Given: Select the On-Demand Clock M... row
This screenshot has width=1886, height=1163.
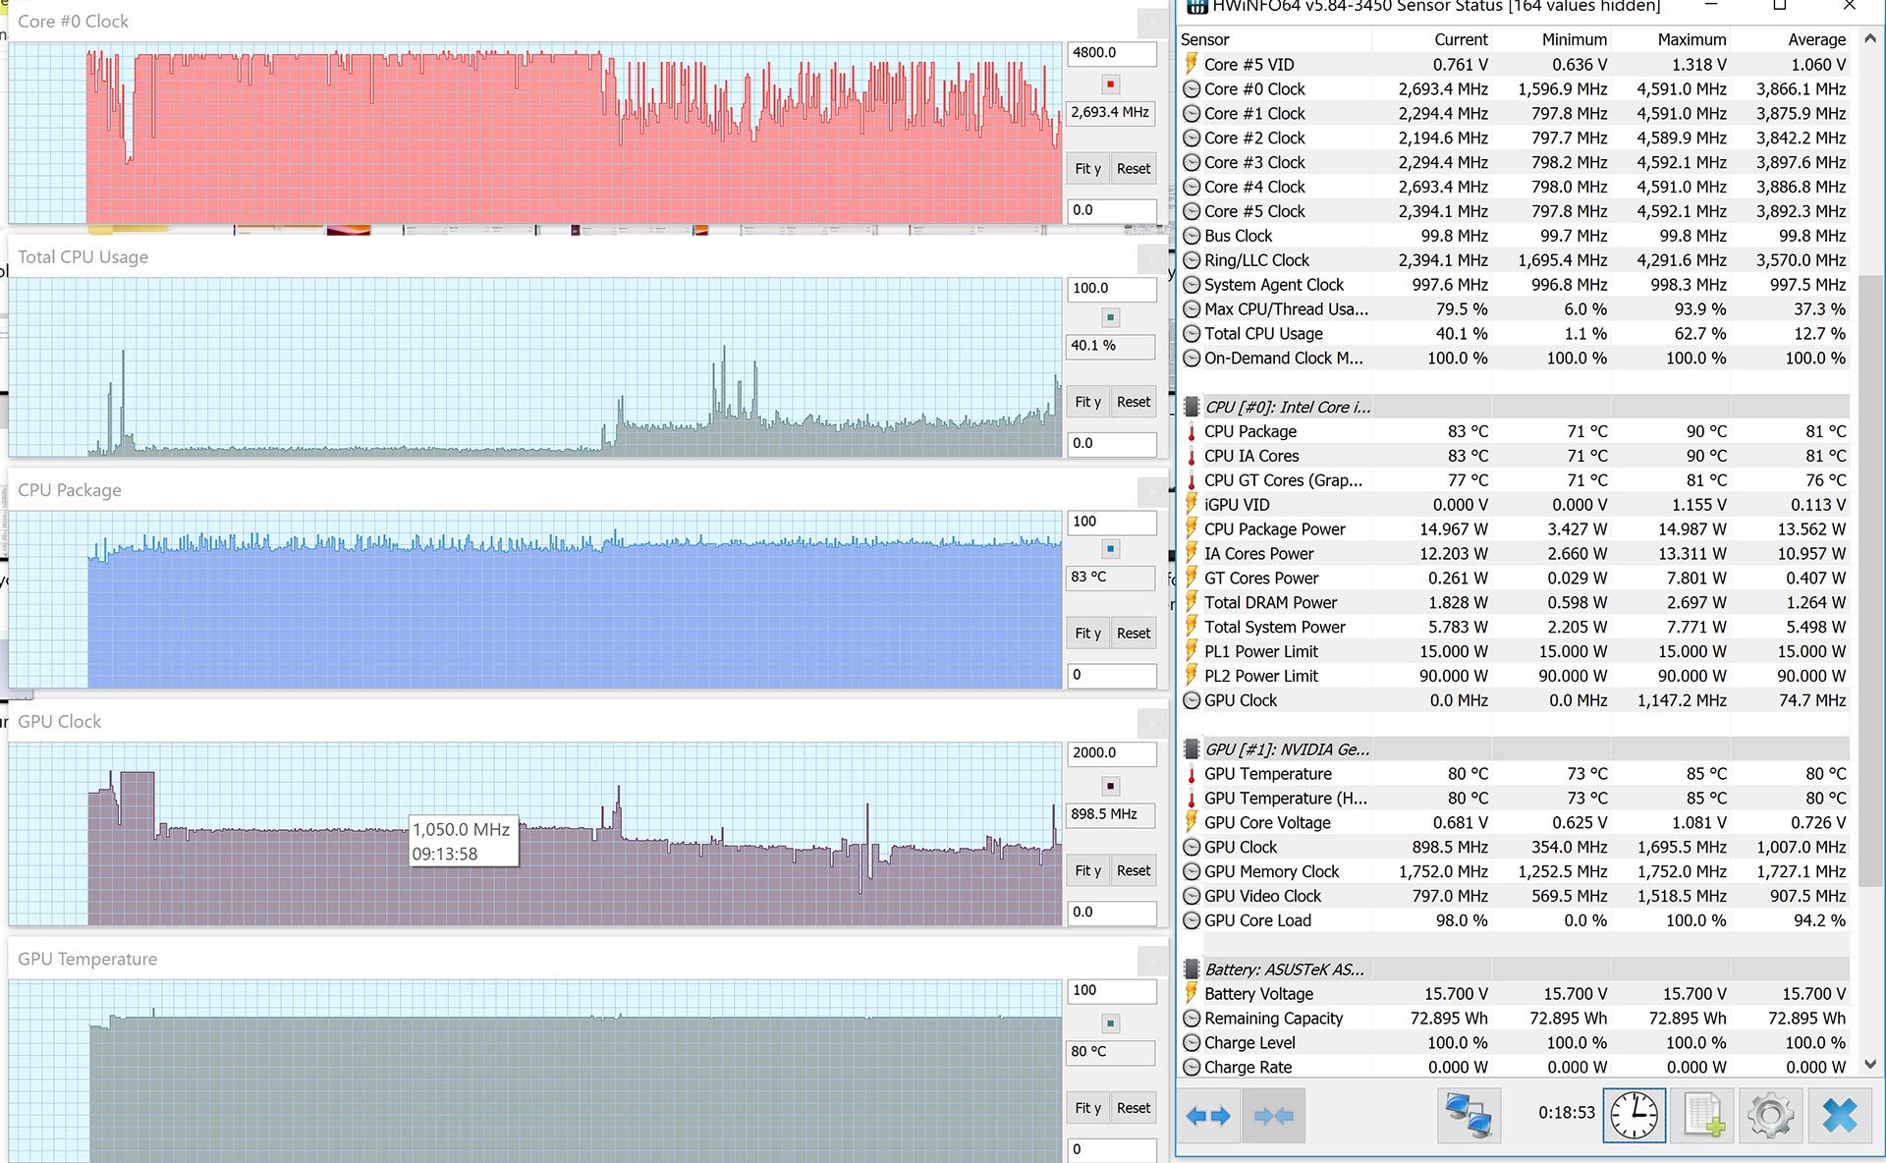Looking at the screenshot, I should pyautogui.click(x=1514, y=358).
